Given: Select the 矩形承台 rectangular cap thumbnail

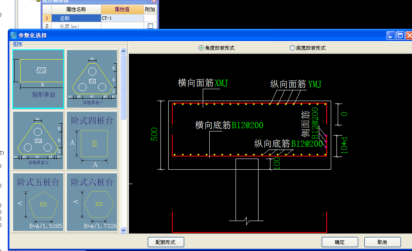Looking at the screenshot, I should [38, 79].
